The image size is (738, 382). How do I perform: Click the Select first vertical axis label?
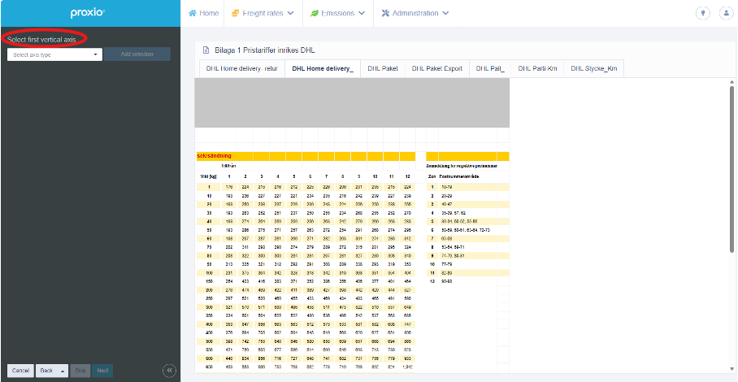(41, 40)
